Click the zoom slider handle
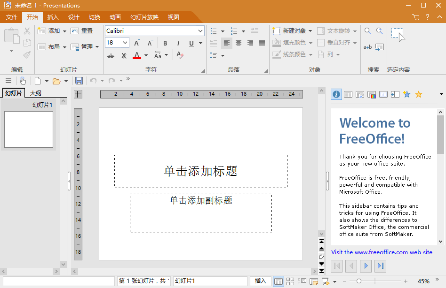 tap(359, 281)
